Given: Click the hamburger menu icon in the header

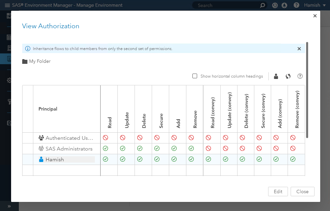Looking at the screenshot, I should tap(7, 5).
